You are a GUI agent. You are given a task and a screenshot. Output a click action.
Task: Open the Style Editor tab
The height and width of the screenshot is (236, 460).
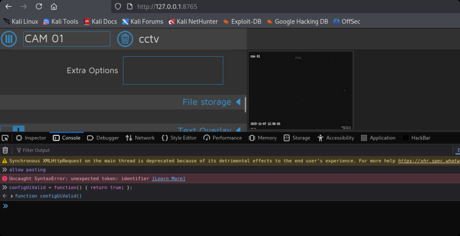click(179, 138)
